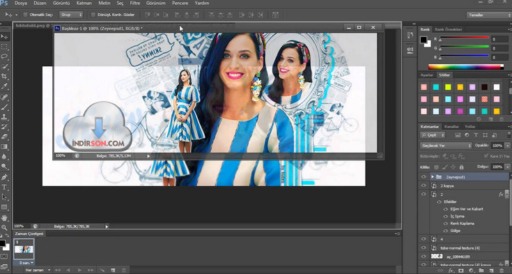
Task: Select the Hand tool
Action: tap(4, 218)
